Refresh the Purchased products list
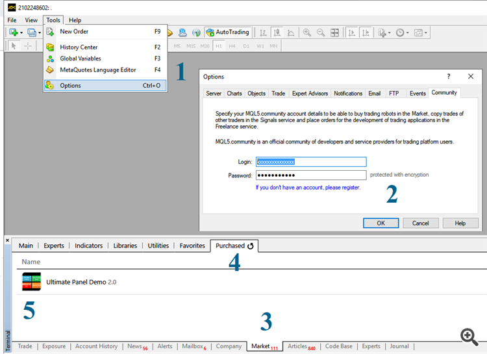The width and height of the screenshot is (487, 354). [x=251, y=246]
